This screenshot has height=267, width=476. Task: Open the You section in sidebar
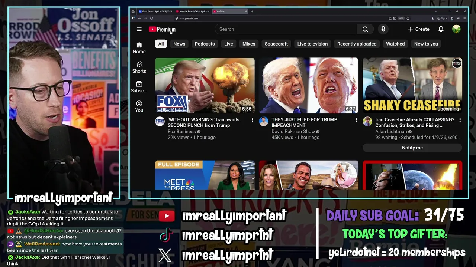pos(139,106)
